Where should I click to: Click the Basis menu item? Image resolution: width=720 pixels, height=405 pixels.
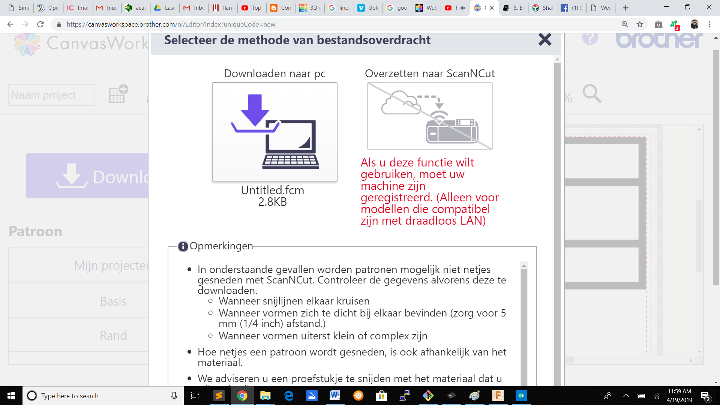click(113, 301)
